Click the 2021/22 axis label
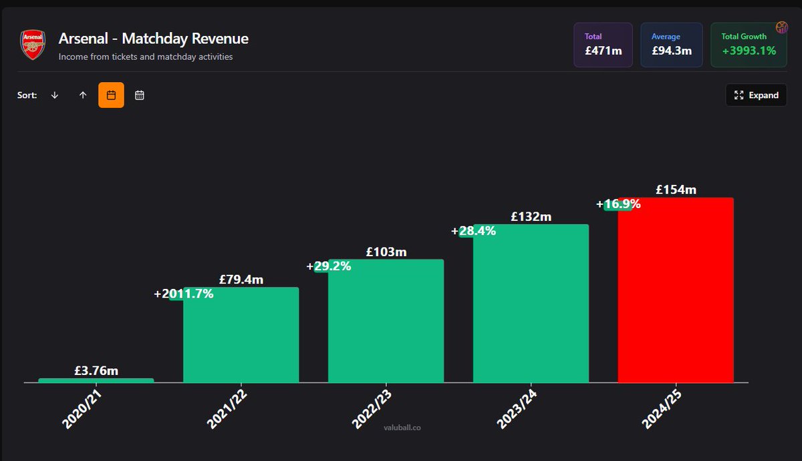The width and height of the screenshot is (802, 461). point(226,408)
